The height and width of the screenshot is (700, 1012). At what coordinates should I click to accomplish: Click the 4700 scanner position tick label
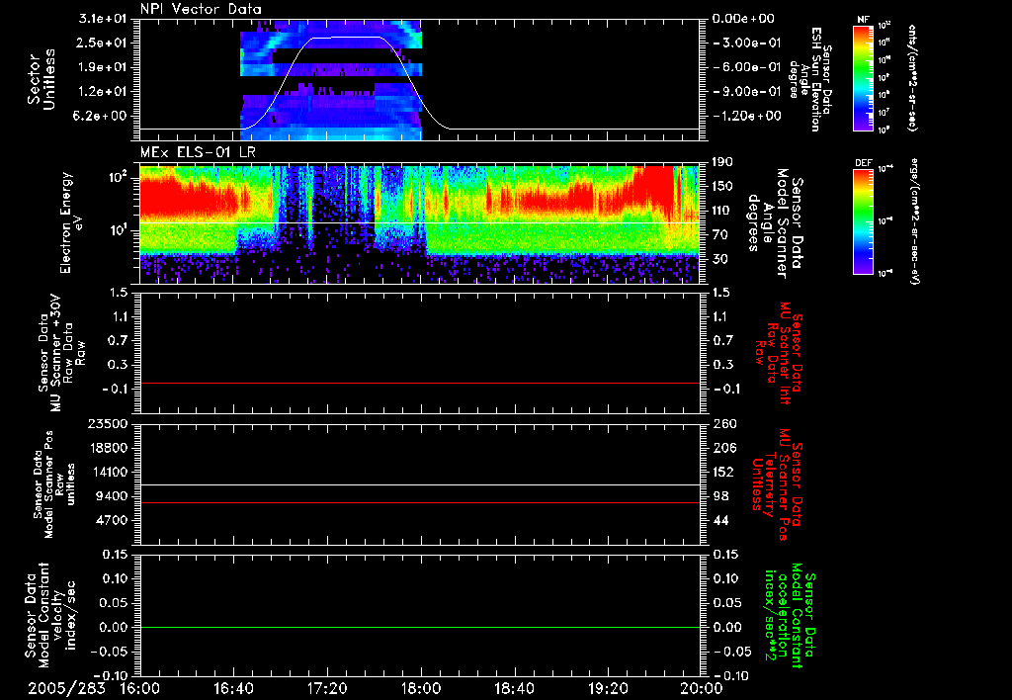pyautogui.click(x=113, y=520)
